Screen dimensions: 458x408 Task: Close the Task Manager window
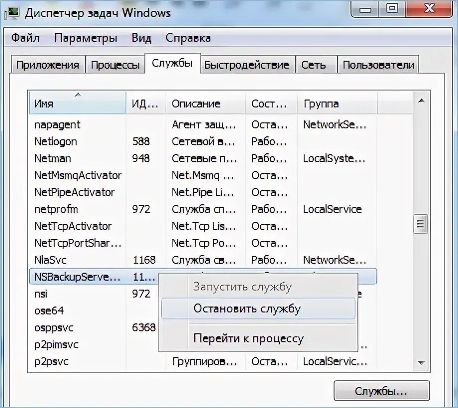[x=429, y=9]
